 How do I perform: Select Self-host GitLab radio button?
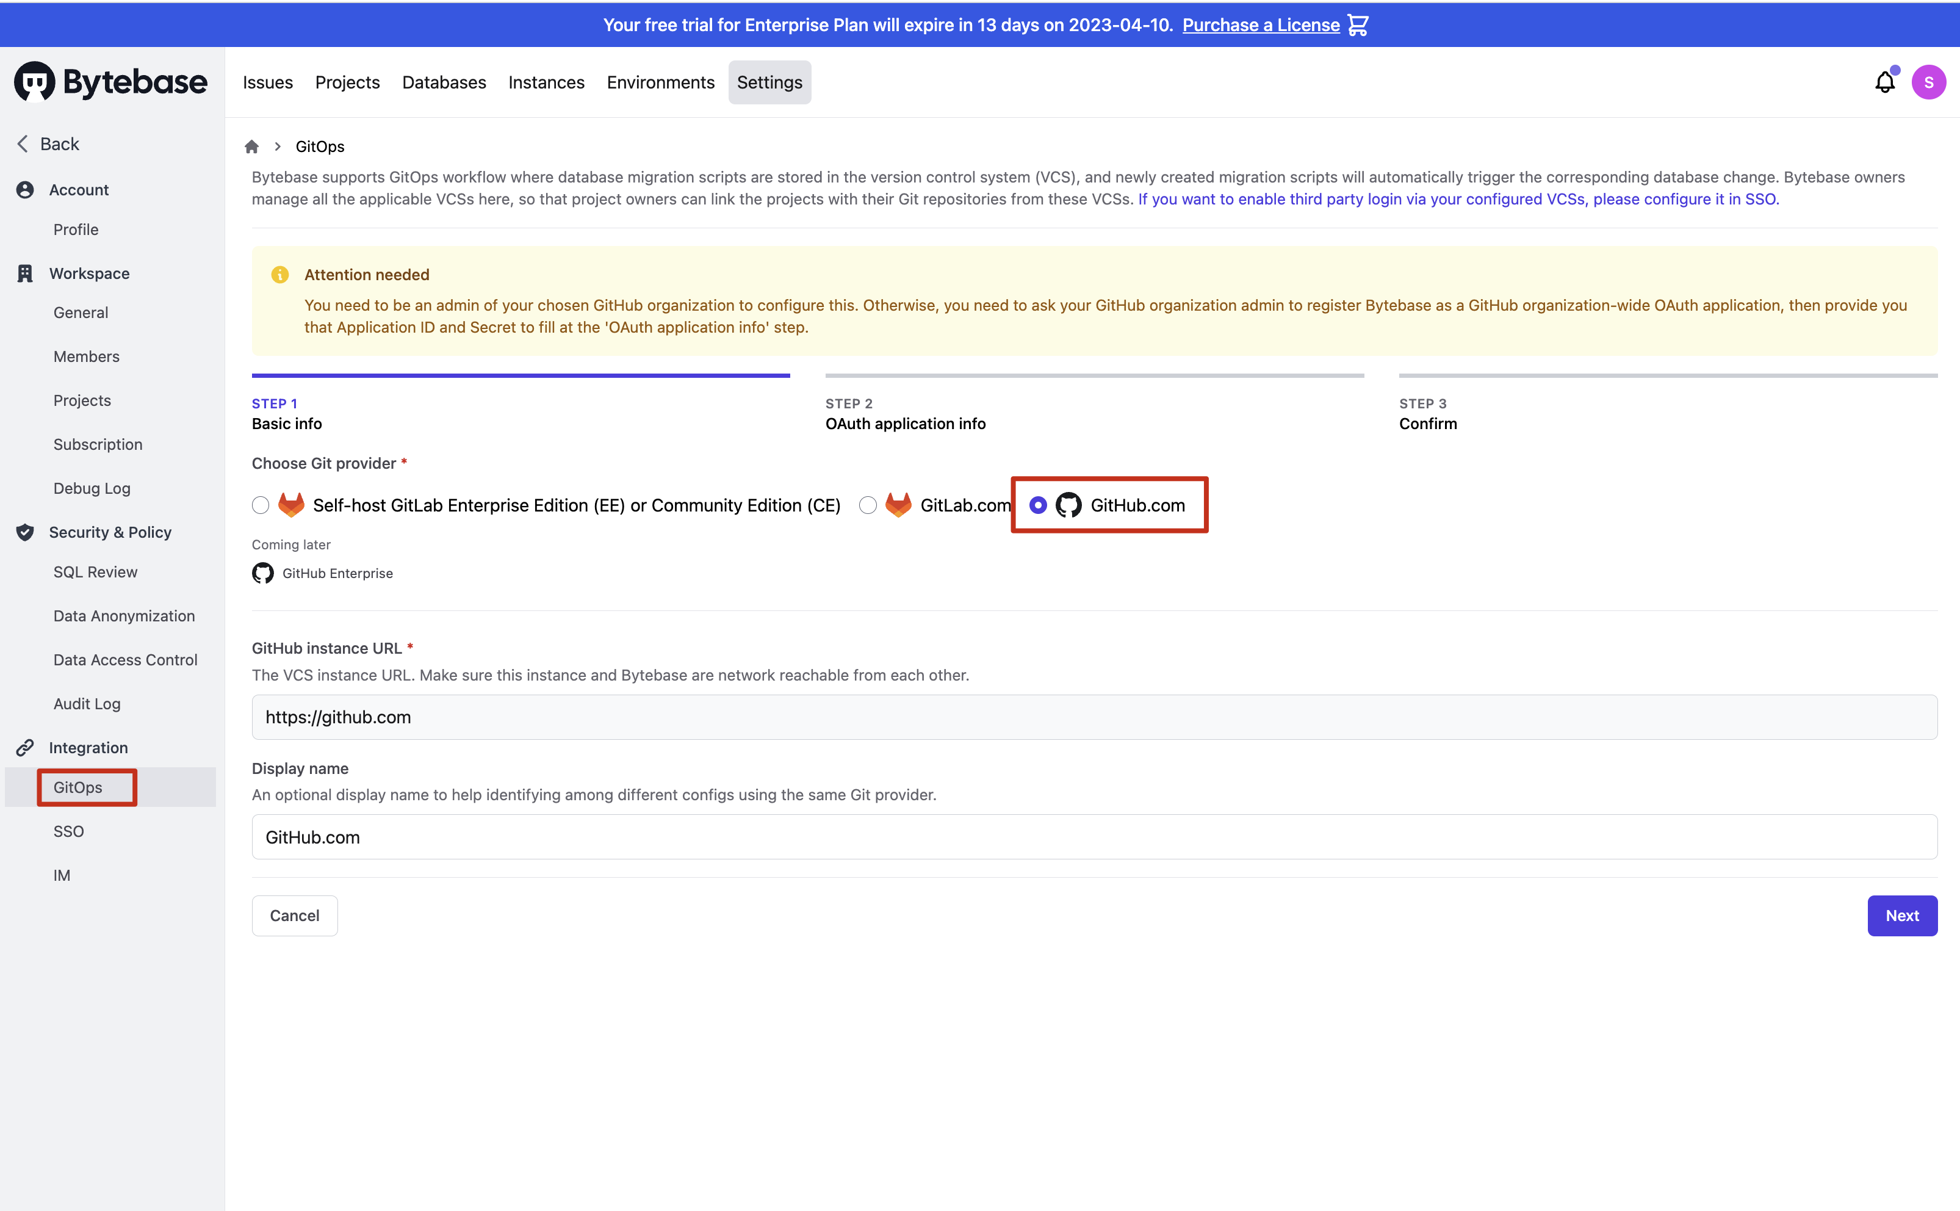tap(260, 505)
